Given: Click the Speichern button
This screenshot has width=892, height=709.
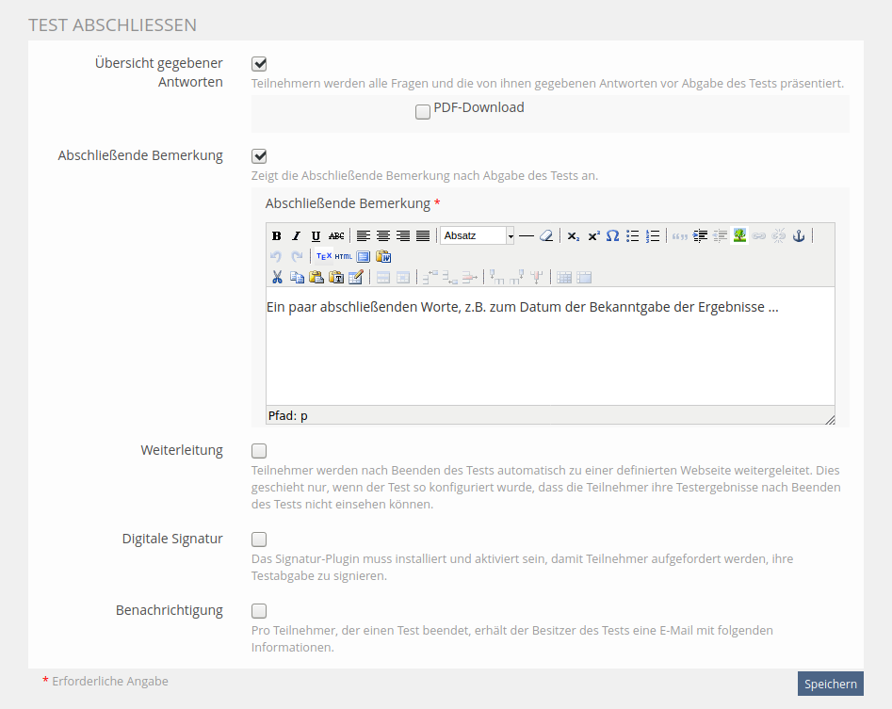Looking at the screenshot, I should click(x=830, y=684).
